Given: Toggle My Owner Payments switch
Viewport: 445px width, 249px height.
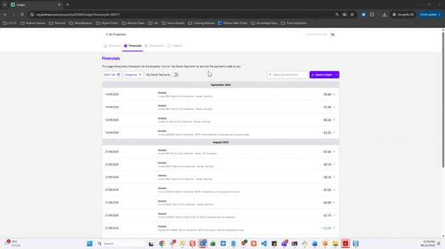Looking at the screenshot, I should [x=175, y=75].
